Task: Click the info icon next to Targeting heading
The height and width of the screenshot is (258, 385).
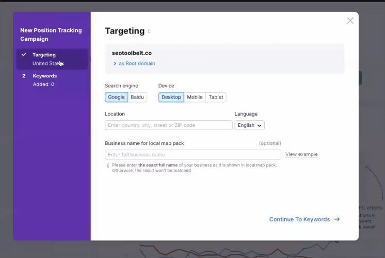Action: (149, 31)
